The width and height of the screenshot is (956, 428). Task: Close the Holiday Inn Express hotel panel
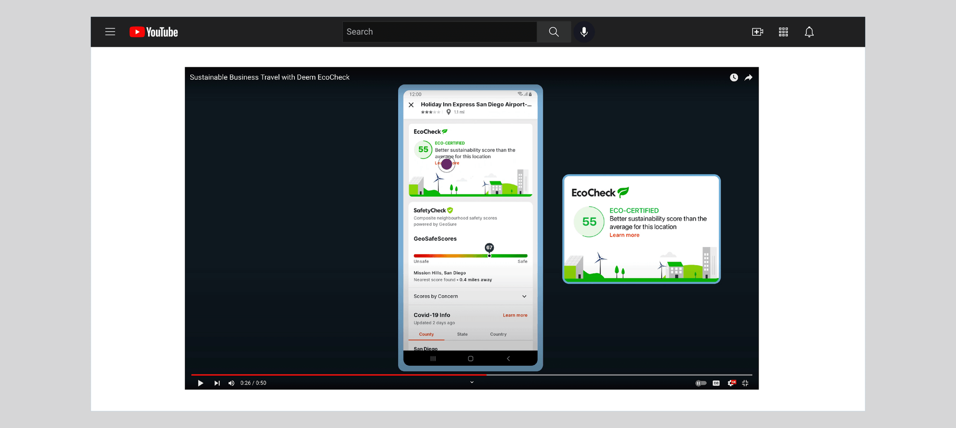[x=411, y=105]
